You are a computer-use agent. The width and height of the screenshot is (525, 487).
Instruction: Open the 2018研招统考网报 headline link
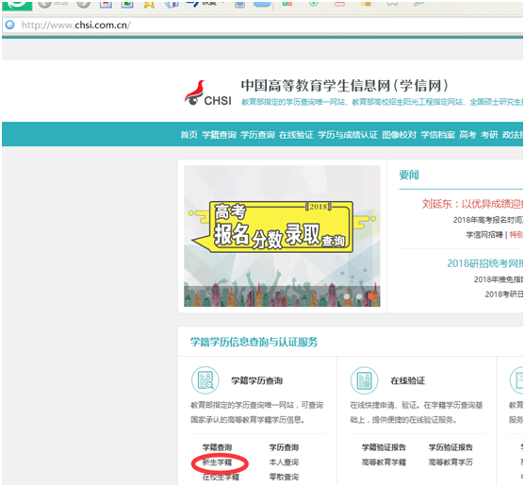pyautogui.click(x=484, y=263)
